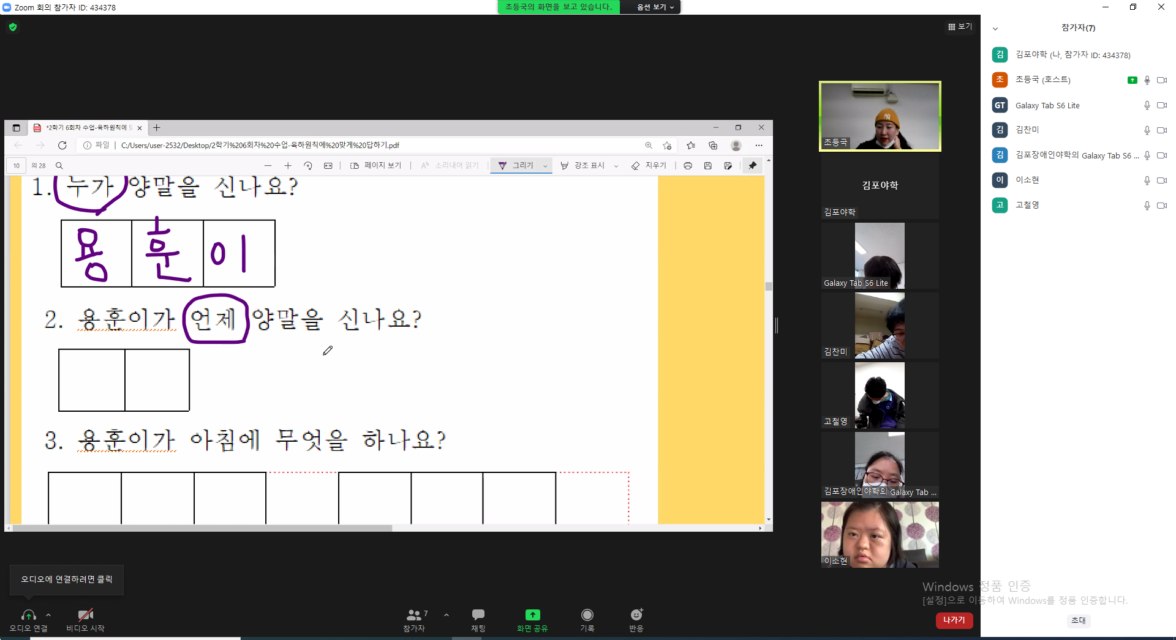Add page to favorites star icon
This screenshot has width=1176, height=640.
[x=667, y=145]
